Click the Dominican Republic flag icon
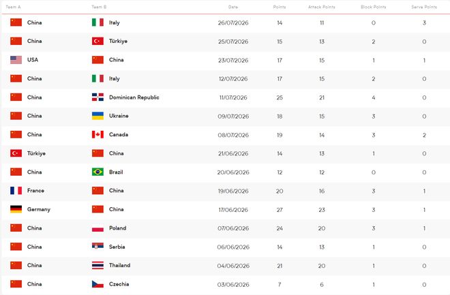This screenshot has height=295, width=450. click(97, 97)
